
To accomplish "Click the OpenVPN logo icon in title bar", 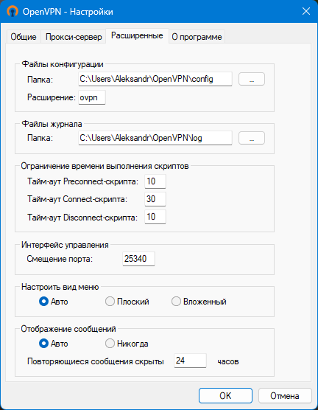I will (x=13, y=12).
